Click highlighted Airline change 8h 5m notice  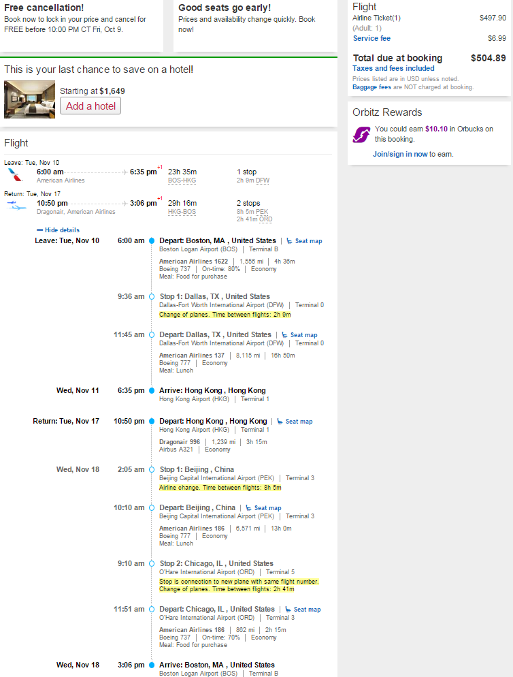point(220,488)
